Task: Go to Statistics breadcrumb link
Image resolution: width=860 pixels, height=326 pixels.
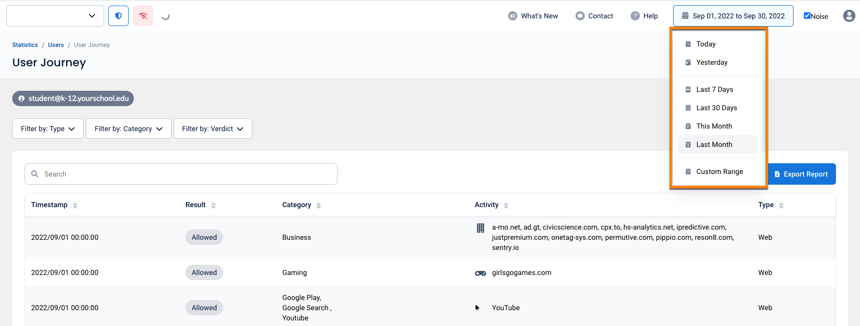Action: tap(25, 45)
